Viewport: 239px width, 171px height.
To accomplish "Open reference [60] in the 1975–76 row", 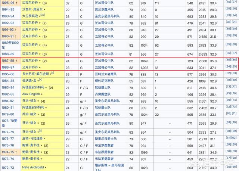I will click(x=234, y=144).
